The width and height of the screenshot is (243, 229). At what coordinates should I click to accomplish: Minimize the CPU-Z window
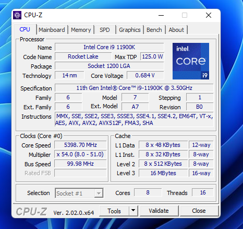(161, 15)
